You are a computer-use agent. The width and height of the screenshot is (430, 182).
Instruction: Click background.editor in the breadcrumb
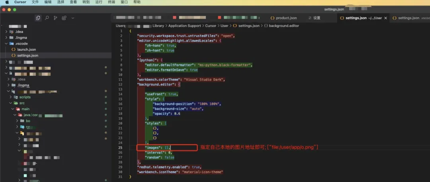(x=284, y=26)
